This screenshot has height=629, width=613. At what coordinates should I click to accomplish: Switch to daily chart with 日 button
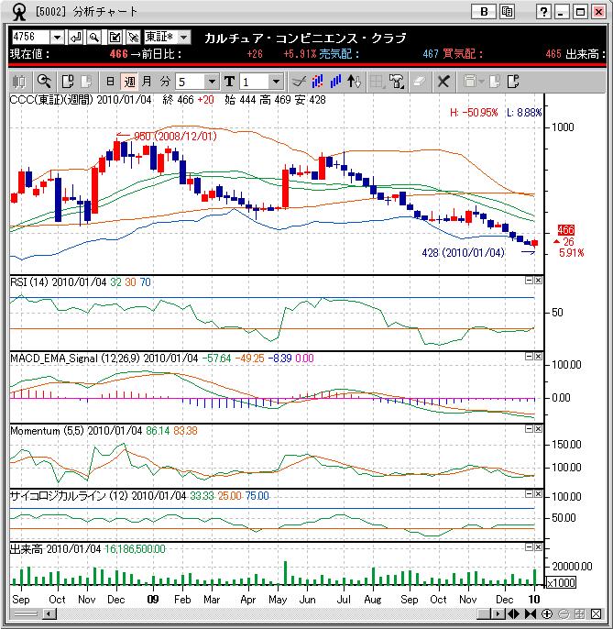pyautogui.click(x=110, y=82)
